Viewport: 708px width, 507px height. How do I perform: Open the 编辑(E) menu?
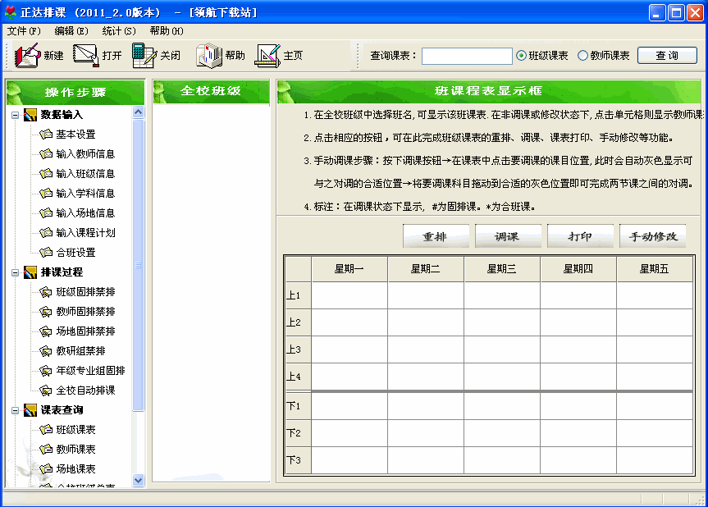click(x=71, y=30)
